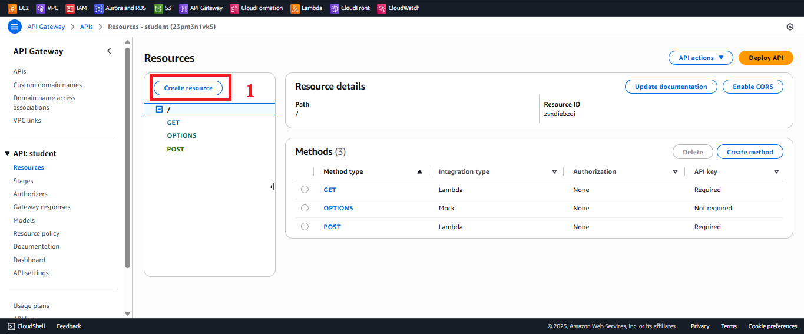The image size is (804, 334).
Task: Click the top-right console settings hexagon icon
Action: coord(790,27)
